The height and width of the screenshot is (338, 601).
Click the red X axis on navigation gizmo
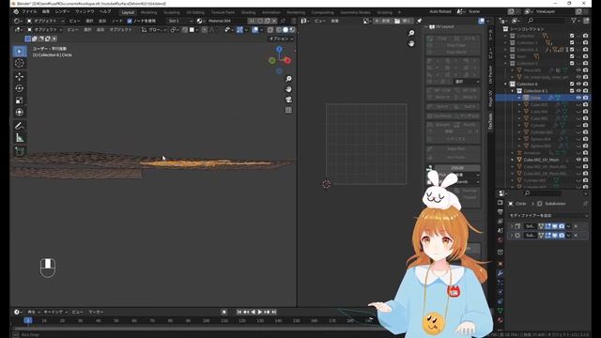pos(287,60)
